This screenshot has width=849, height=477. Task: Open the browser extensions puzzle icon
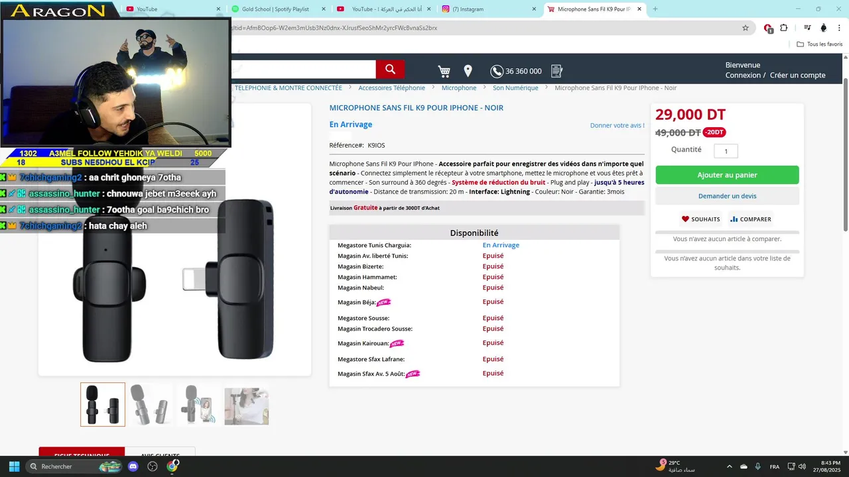784,28
